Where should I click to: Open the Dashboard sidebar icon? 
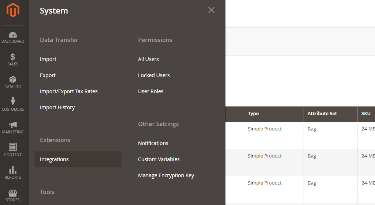point(13,35)
